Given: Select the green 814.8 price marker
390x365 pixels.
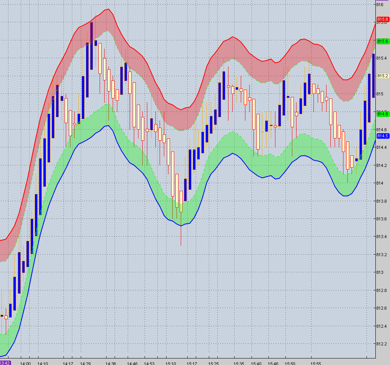Looking at the screenshot, I should tap(383, 114).
